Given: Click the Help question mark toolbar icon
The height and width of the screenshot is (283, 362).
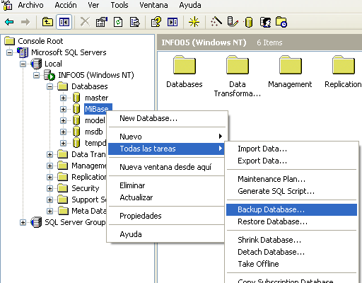Looking at the screenshot, I should coord(156,22).
